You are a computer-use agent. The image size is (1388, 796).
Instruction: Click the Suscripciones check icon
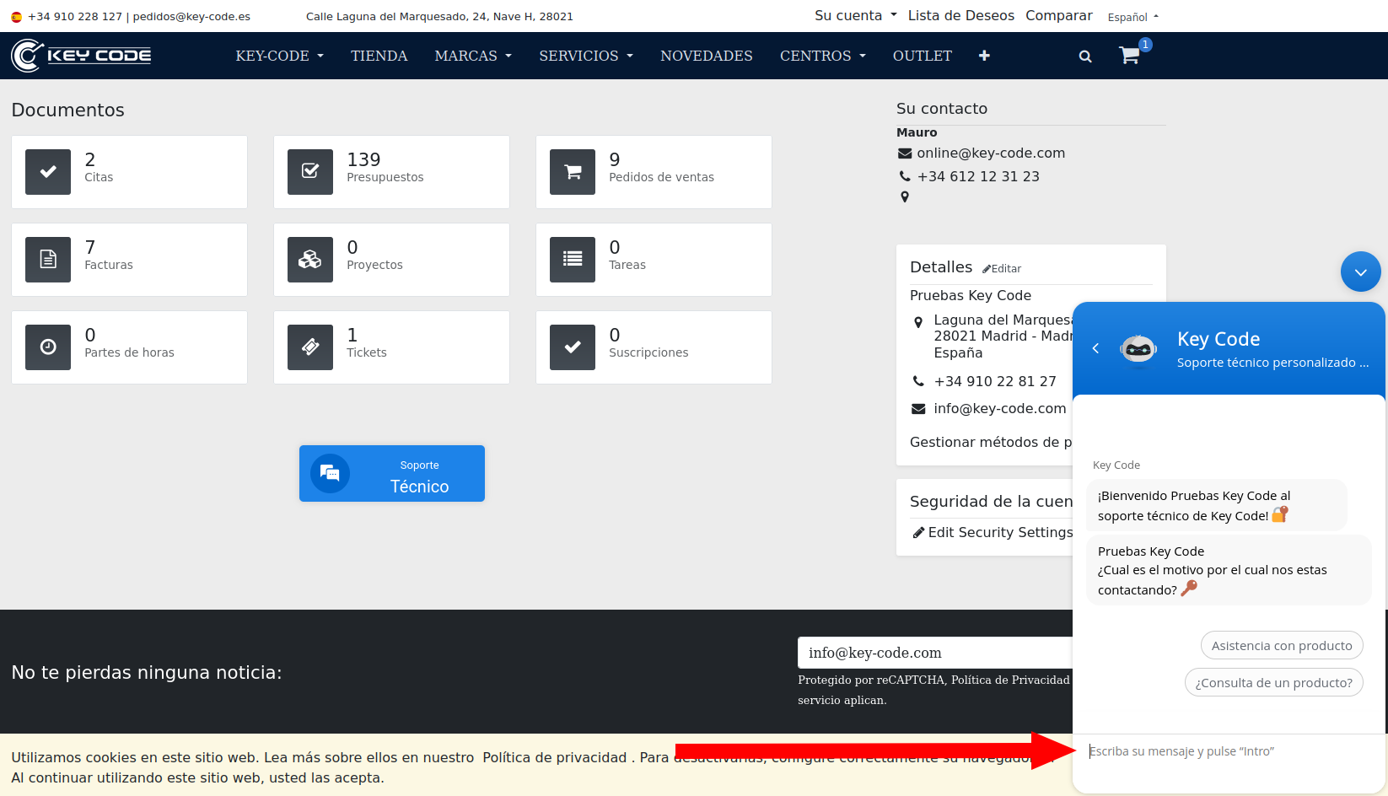573,347
